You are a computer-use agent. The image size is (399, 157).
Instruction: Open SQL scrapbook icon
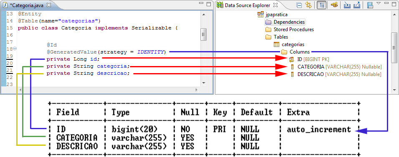[x=370, y=5]
